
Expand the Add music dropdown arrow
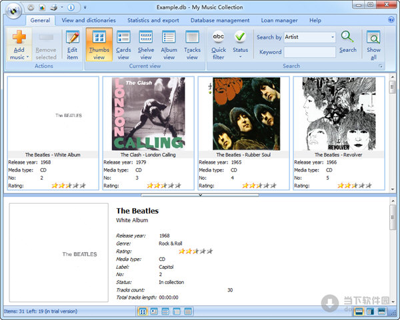tap(27, 57)
